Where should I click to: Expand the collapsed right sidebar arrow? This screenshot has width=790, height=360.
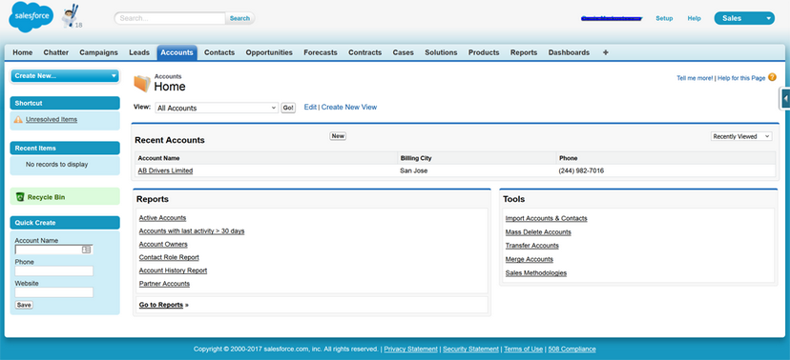pyautogui.click(x=785, y=98)
